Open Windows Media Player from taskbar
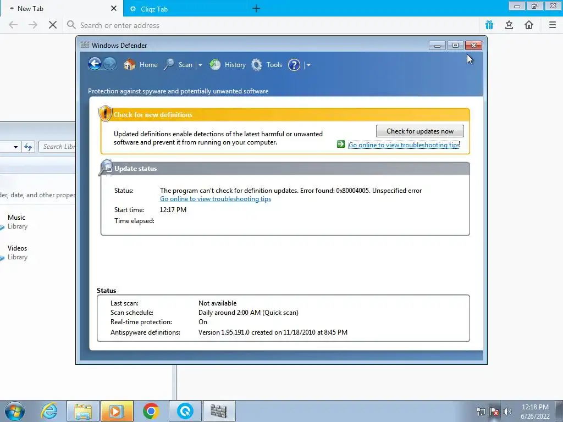The image size is (563, 422). click(117, 411)
